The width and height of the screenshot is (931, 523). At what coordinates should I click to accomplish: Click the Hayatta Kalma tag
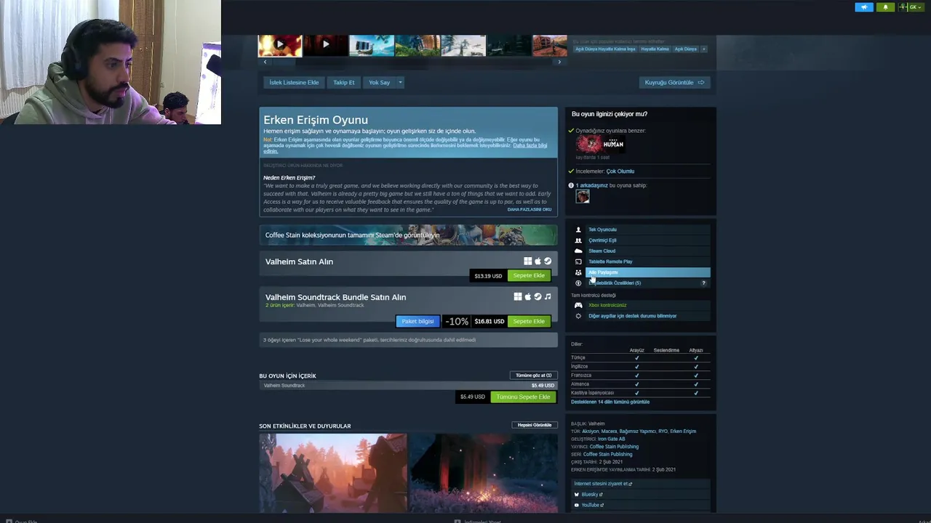(655, 49)
